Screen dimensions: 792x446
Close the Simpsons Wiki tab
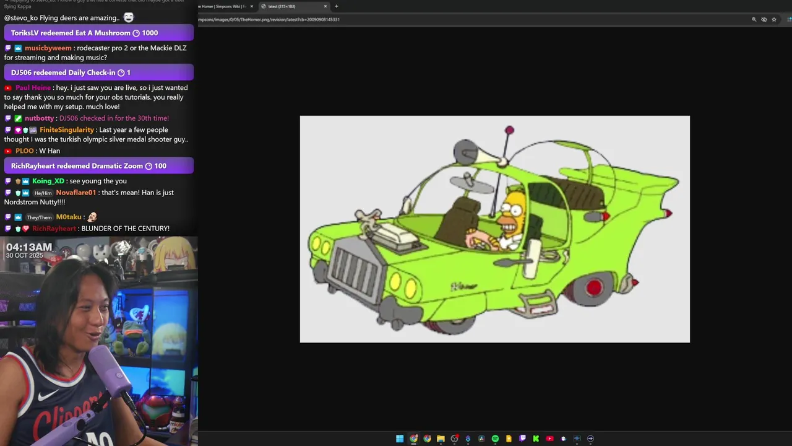pos(251,6)
